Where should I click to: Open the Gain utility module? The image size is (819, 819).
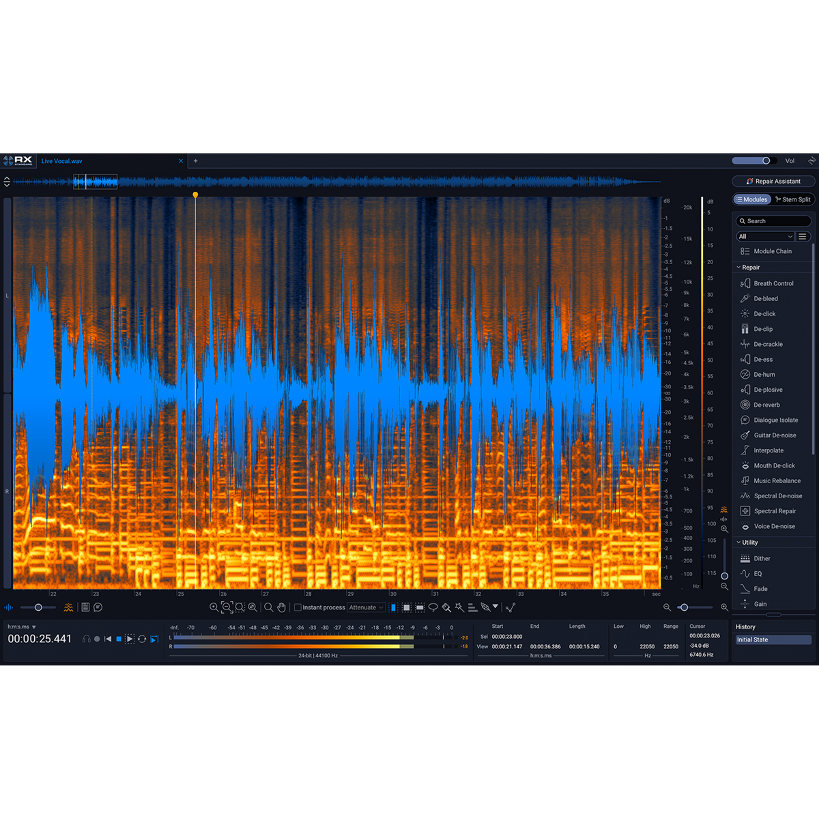pyautogui.click(x=753, y=604)
